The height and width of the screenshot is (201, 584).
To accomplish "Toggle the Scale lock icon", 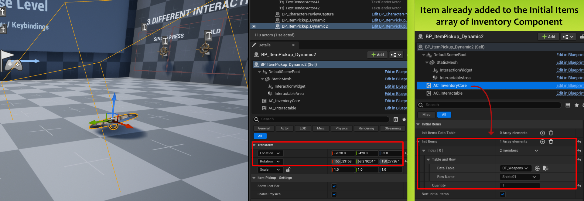I will coord(288,169).
